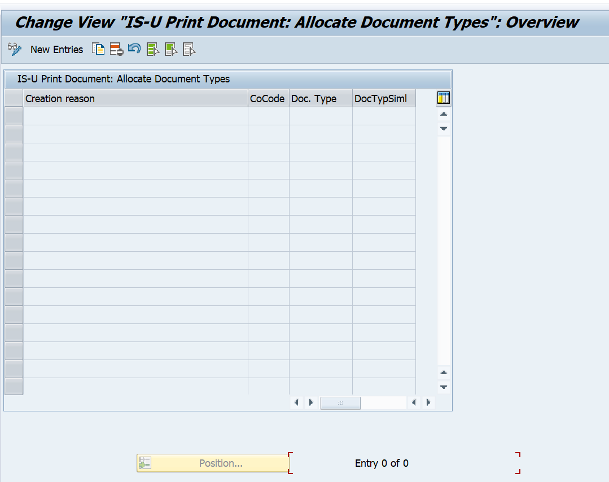Click the Creation reason column header
Image resolution: width=609 pixels, height=482 pixels.
[x=135, y=99]
